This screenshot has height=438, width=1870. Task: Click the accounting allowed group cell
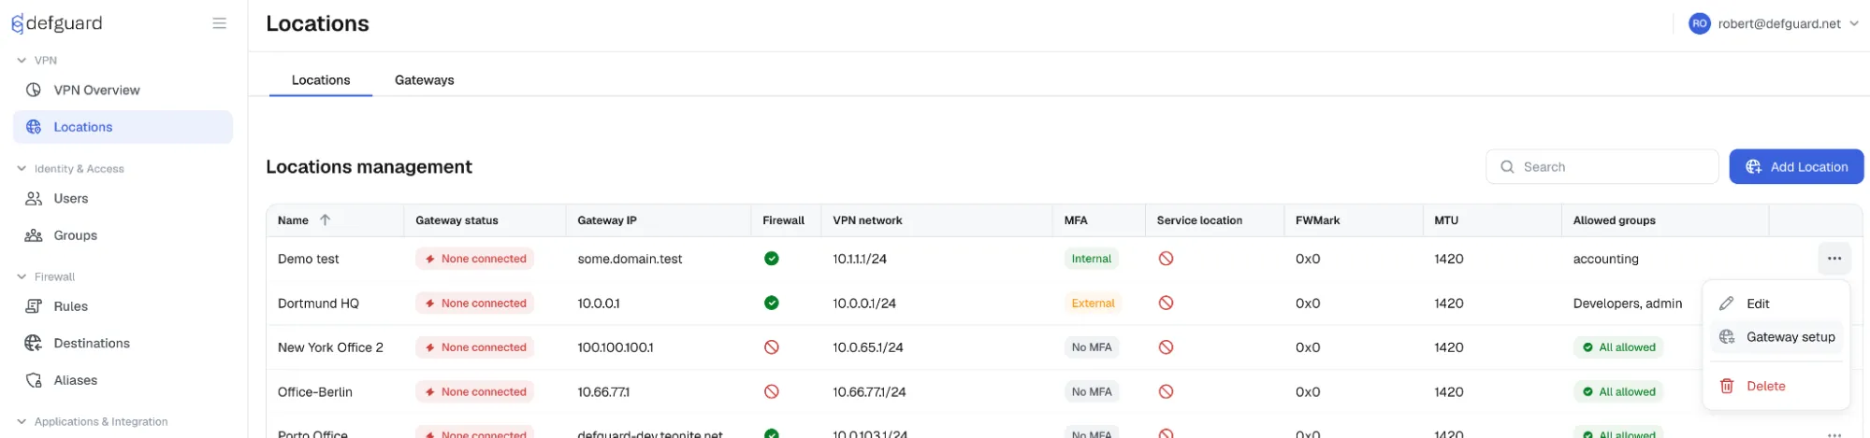pos(1605,259)
